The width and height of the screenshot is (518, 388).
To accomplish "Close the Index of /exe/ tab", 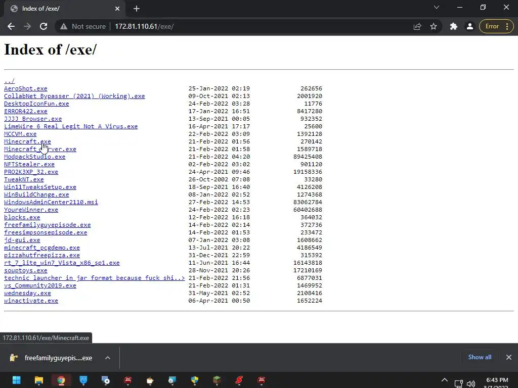I will 117,9.
